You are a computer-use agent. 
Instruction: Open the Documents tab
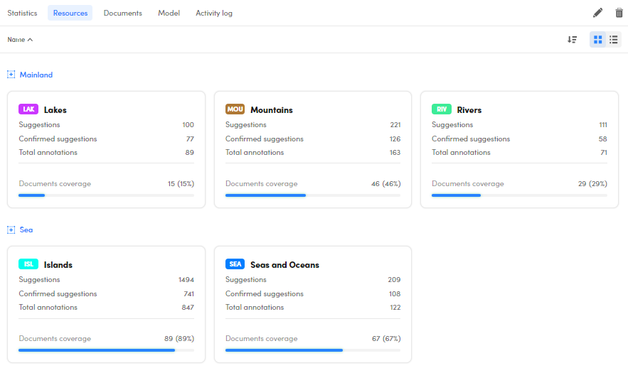122,13
